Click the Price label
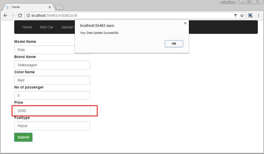The width and height of the screenshot is (264, 154). (18, 103)
